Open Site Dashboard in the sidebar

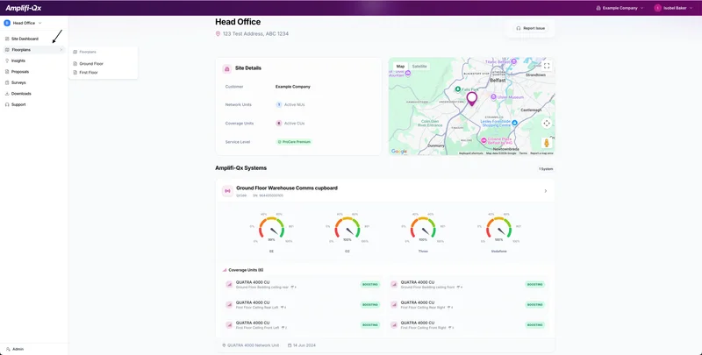pyautogui.click(x=25, y=39)
